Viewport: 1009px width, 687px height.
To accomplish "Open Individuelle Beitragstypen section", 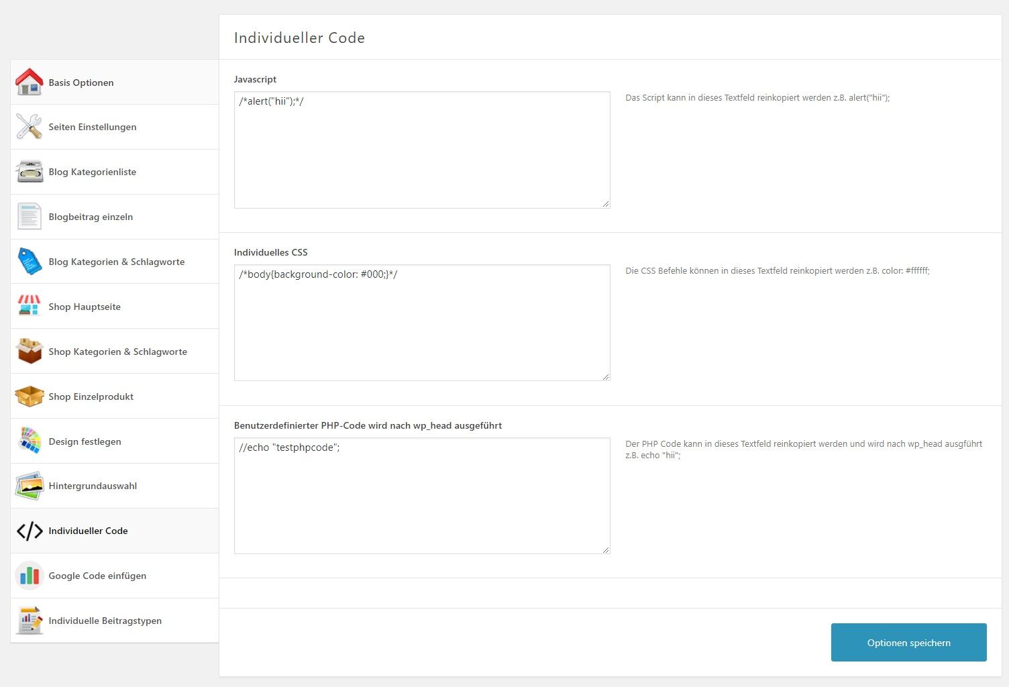I will [x=115, y=621].
